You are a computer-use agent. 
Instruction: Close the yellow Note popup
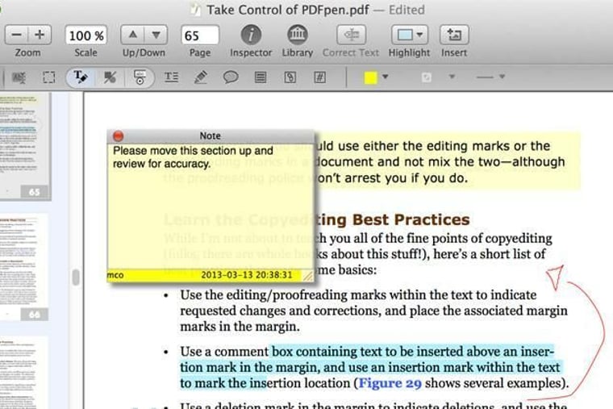[x=118, y=136]
